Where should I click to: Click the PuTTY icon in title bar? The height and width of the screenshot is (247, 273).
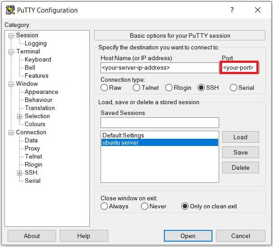click(10, 10)
